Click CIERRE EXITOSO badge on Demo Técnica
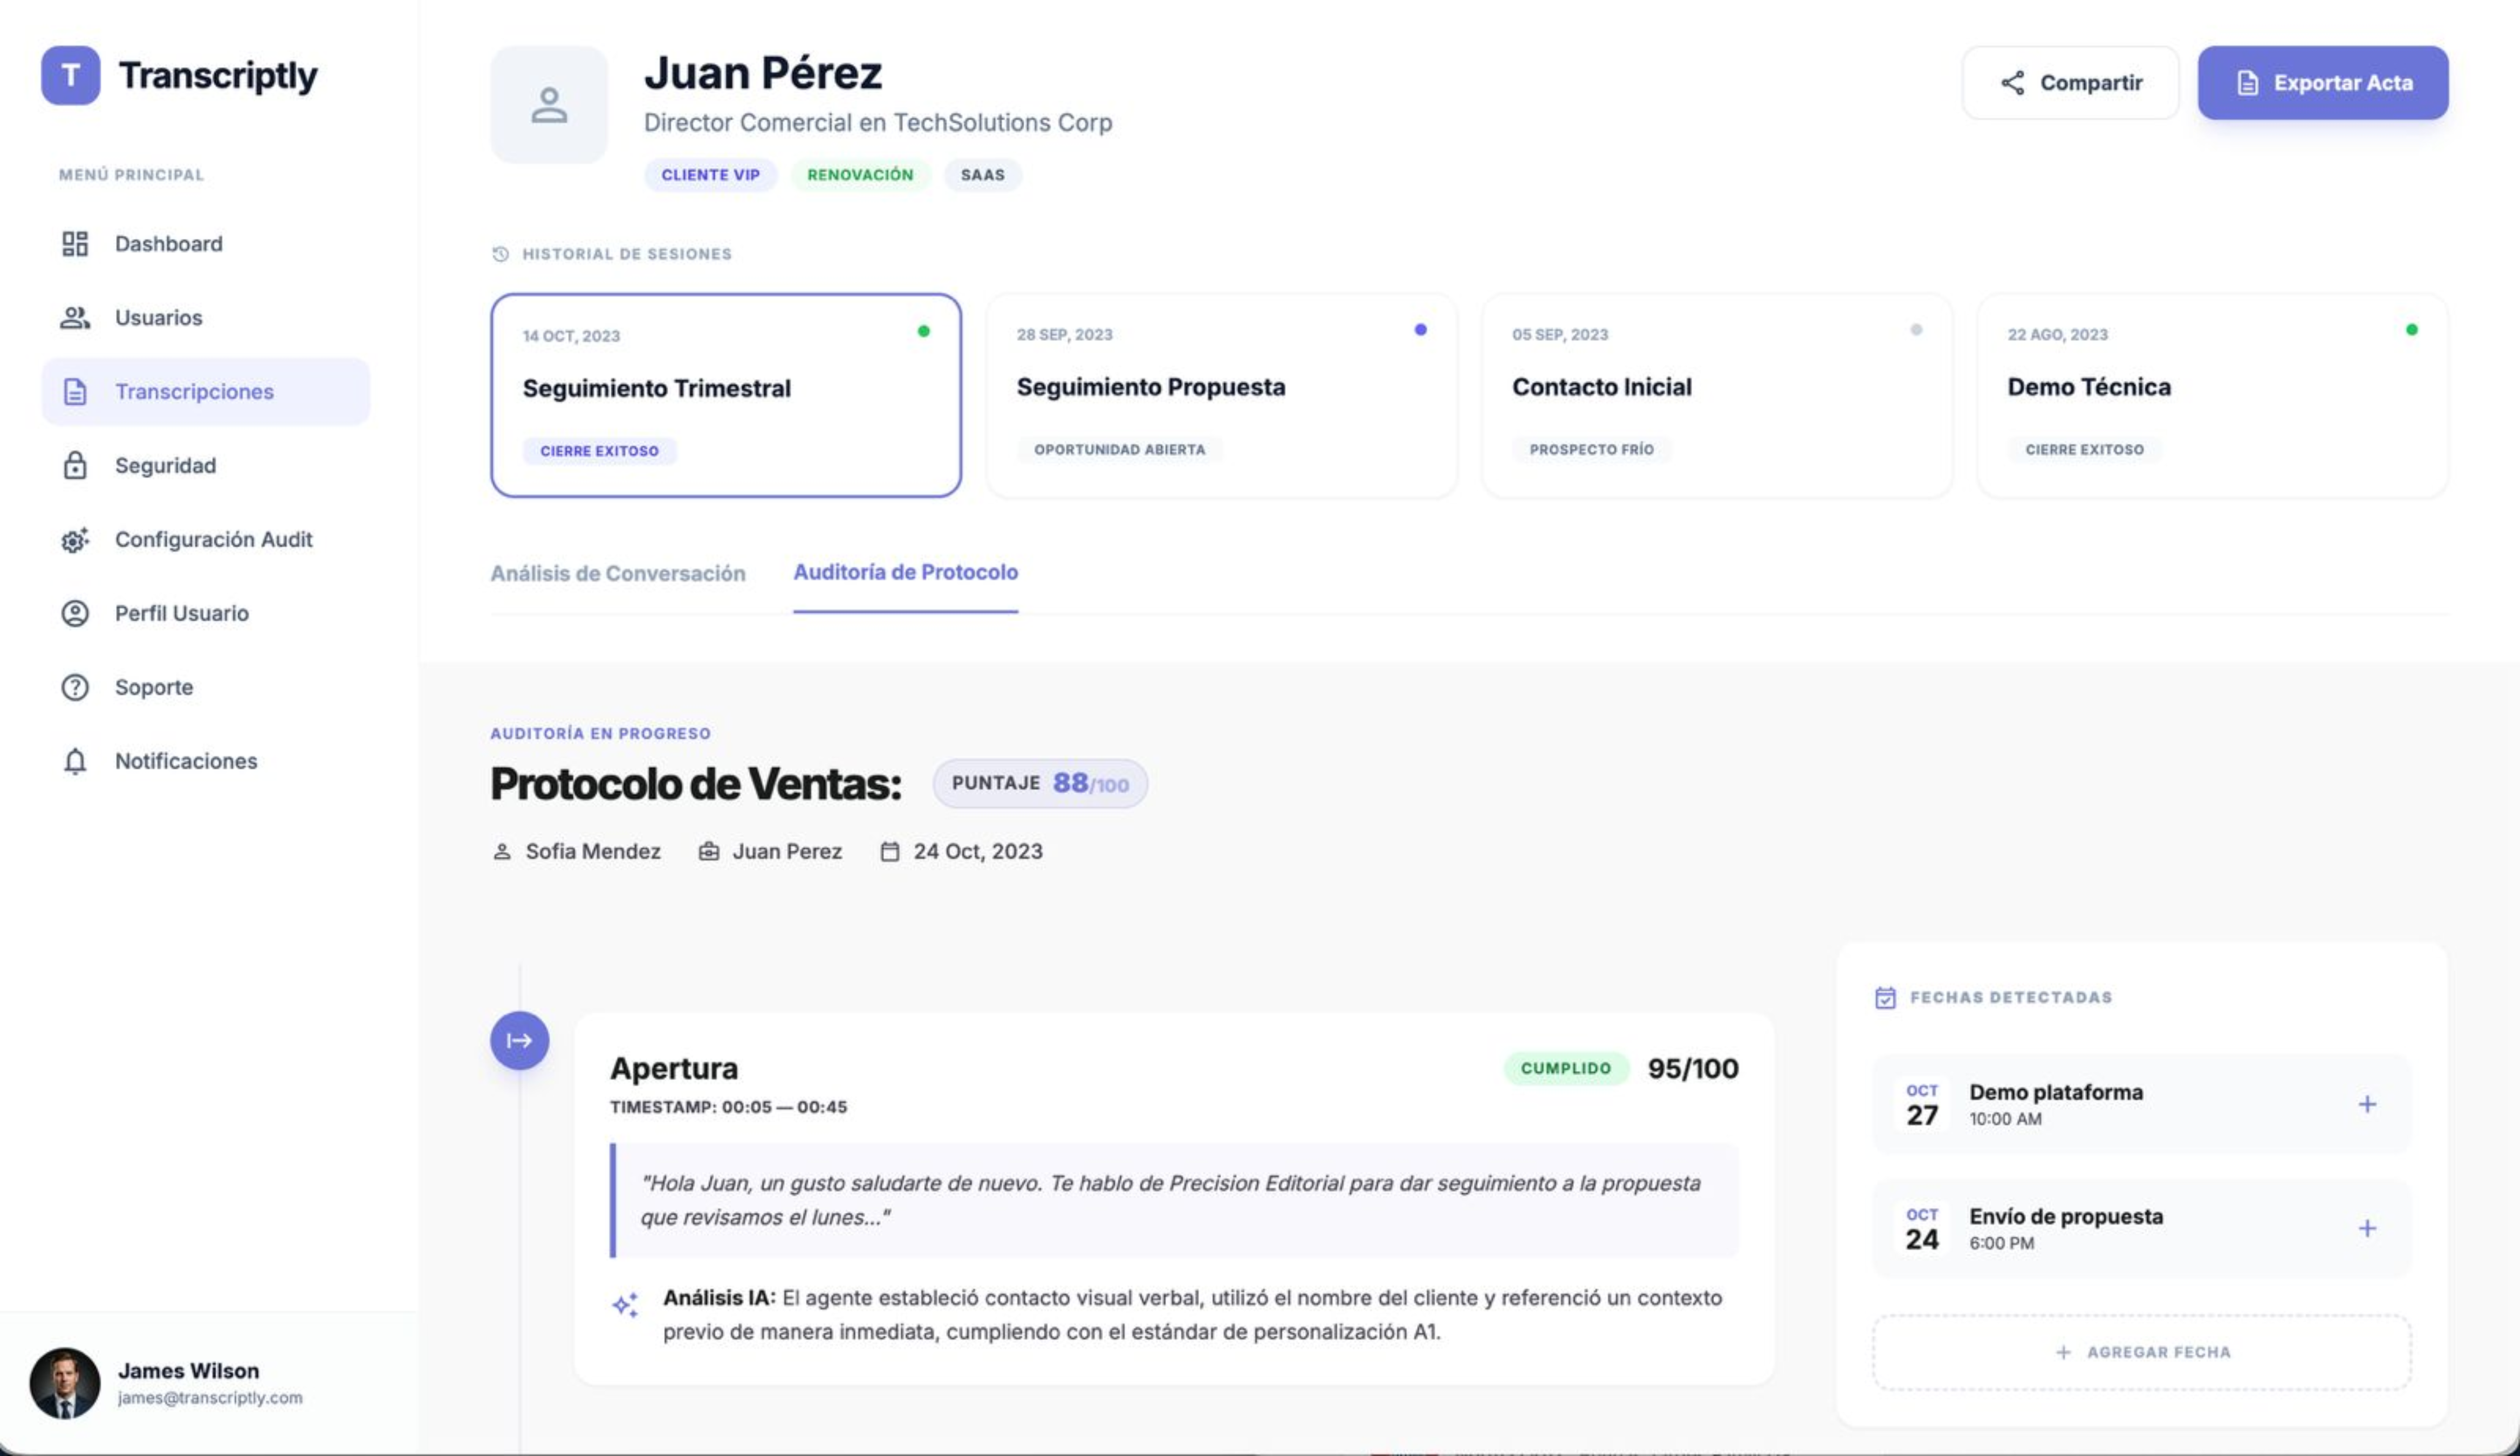Image resolution: width=2520 pixels, height=1456 pixels. 2084,450
